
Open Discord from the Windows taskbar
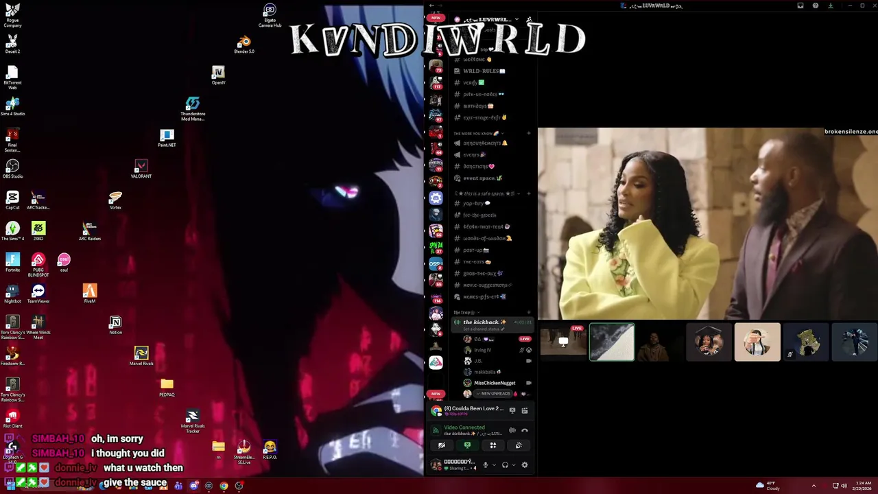(x=193, y=486)
